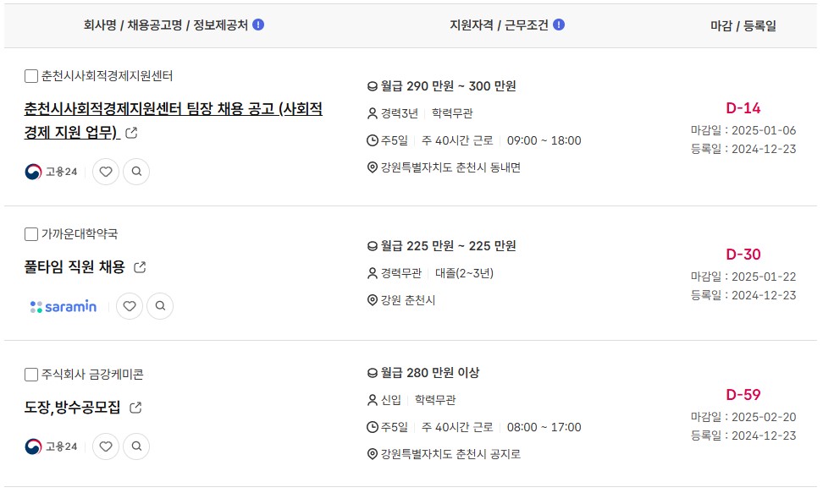Click the 마감 / 등록일 column header

pyautogui.click(x=743, y=25)
